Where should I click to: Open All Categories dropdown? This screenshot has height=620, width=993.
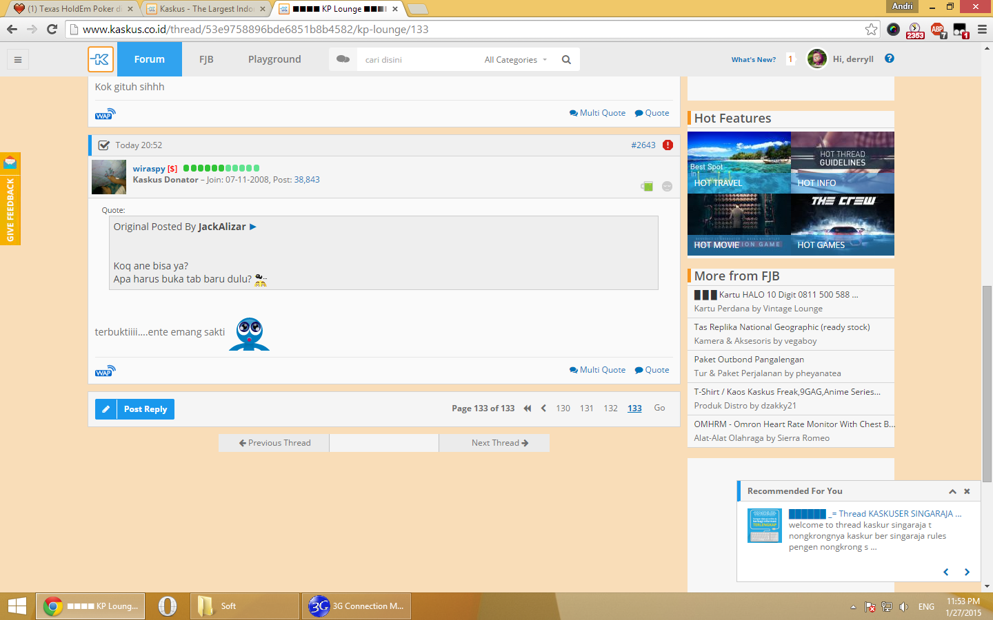click(x=516, y=60)
